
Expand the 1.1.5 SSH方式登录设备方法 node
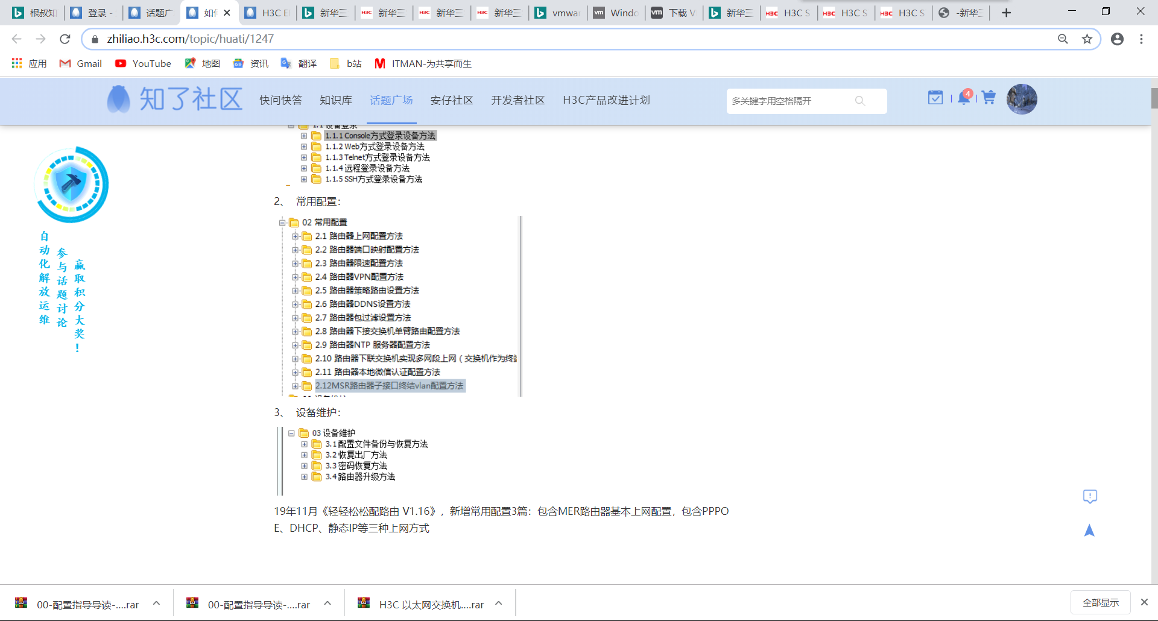point(304,180)
